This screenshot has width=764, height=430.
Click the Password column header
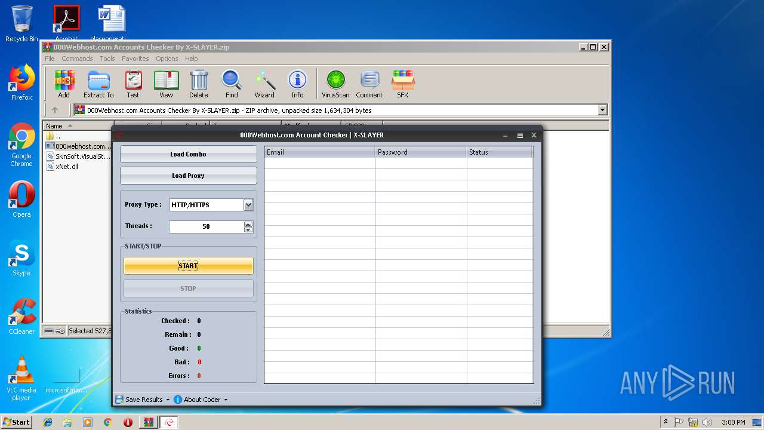click(421, 152)
